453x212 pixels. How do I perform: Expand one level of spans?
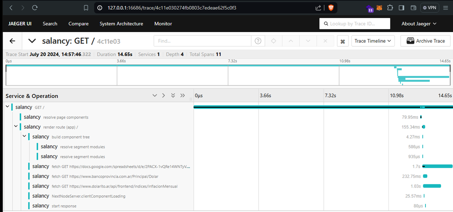[163, 95]
